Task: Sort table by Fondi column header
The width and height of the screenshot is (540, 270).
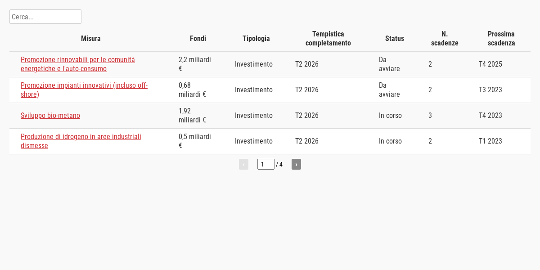Action: [198, 38]
